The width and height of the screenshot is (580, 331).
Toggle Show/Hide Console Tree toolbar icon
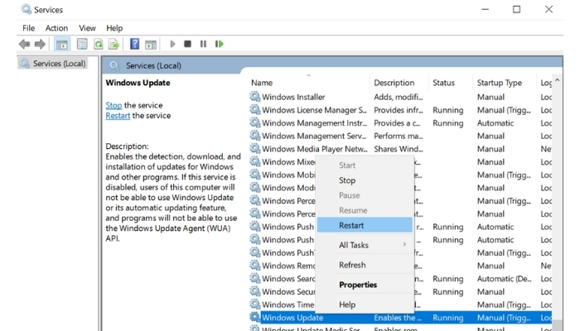[x=62, y=45]
